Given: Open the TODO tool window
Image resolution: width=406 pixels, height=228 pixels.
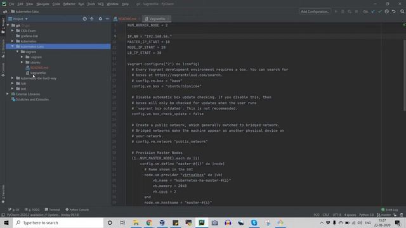Looking at the screenshot, I should [x=32, y=210].
